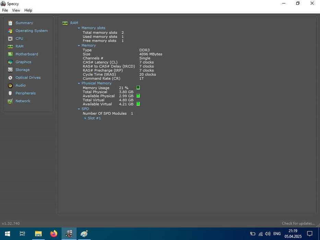Image resolution: width=320 pixels, height=240 pixels.
Task: Select the Network card icon
Action: coord(10,101)
